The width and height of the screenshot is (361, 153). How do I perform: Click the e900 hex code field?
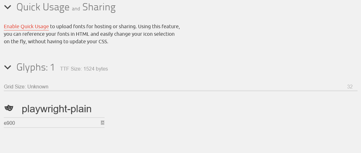tap(52, 123)
